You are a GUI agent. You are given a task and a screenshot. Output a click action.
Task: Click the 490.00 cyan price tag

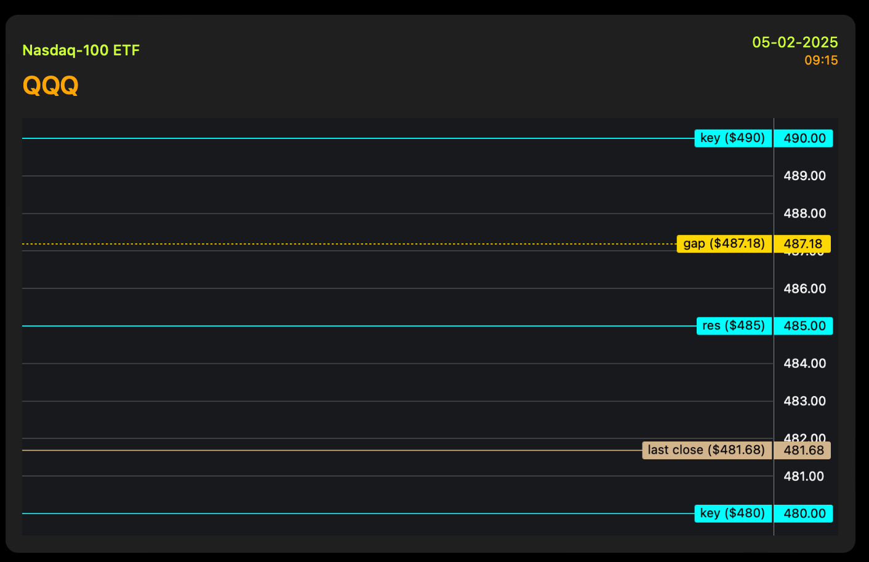pos(804,138)
